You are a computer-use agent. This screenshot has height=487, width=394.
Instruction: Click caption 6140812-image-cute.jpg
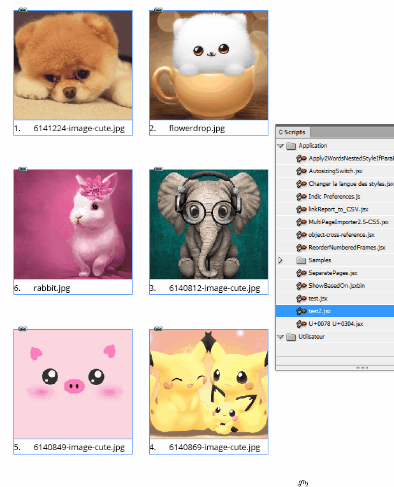(215, 288)
